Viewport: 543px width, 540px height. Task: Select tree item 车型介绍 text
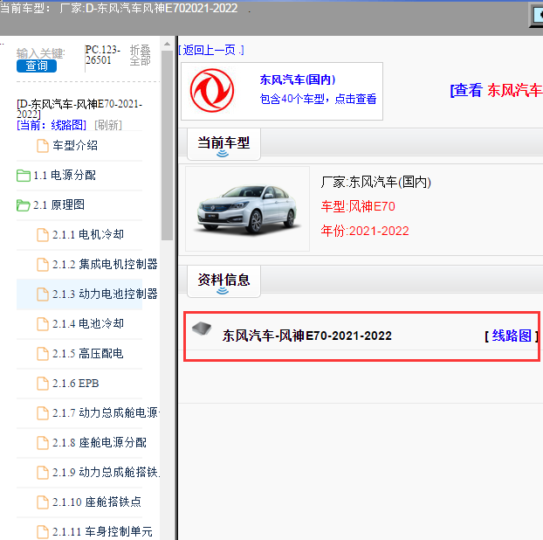(x=75, y=145)
